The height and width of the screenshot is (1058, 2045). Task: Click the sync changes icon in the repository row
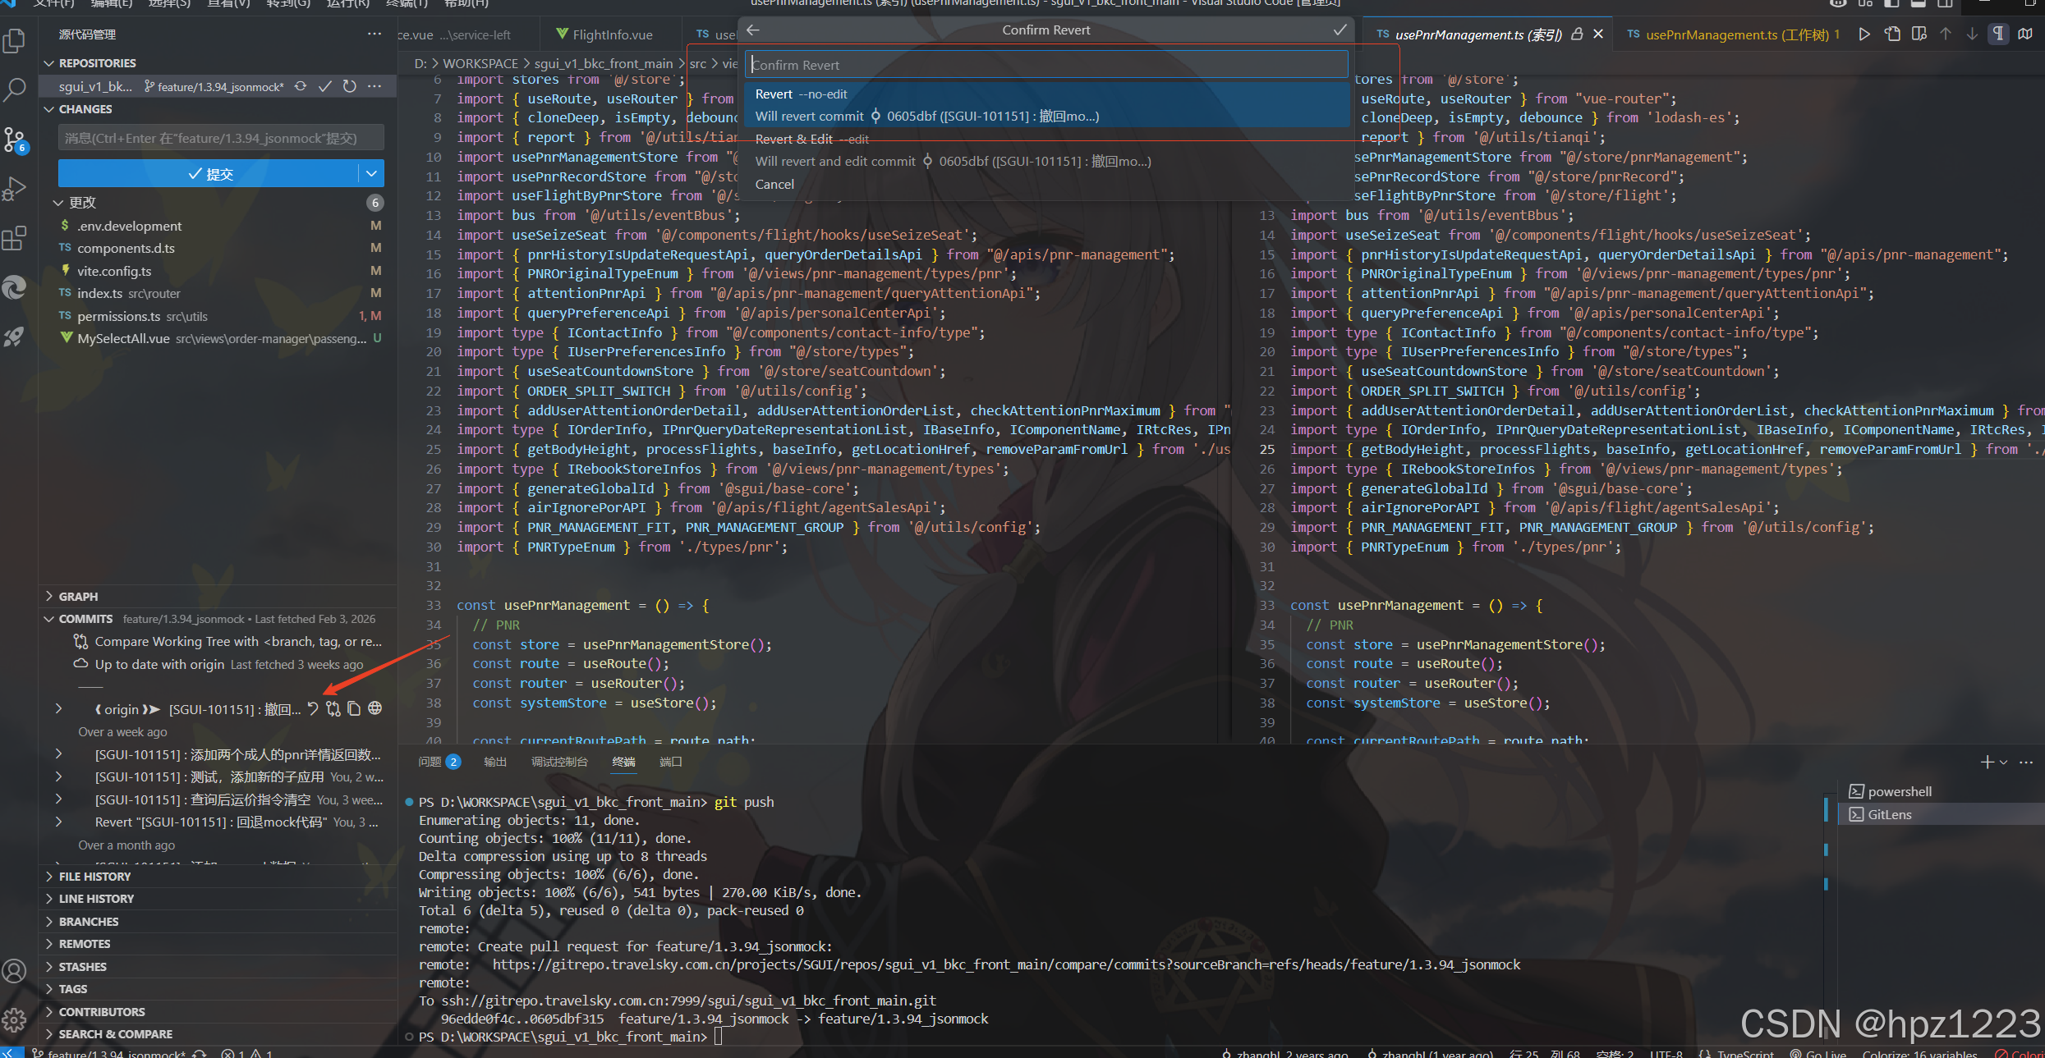301,86
